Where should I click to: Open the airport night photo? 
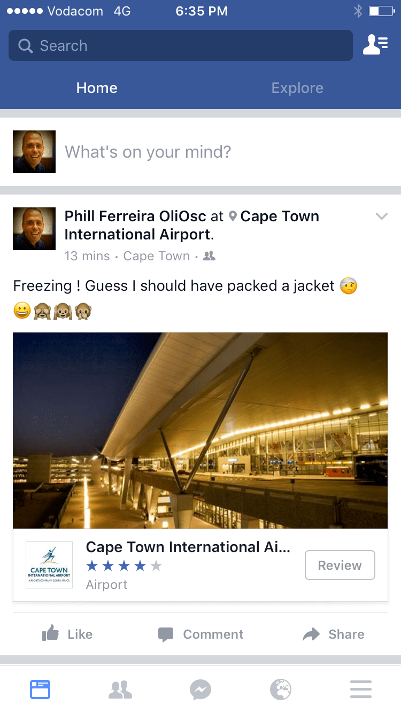200,430
